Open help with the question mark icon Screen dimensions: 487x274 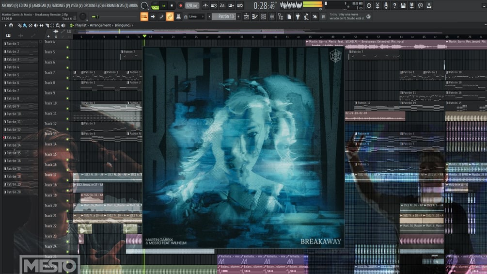(394, 6)
